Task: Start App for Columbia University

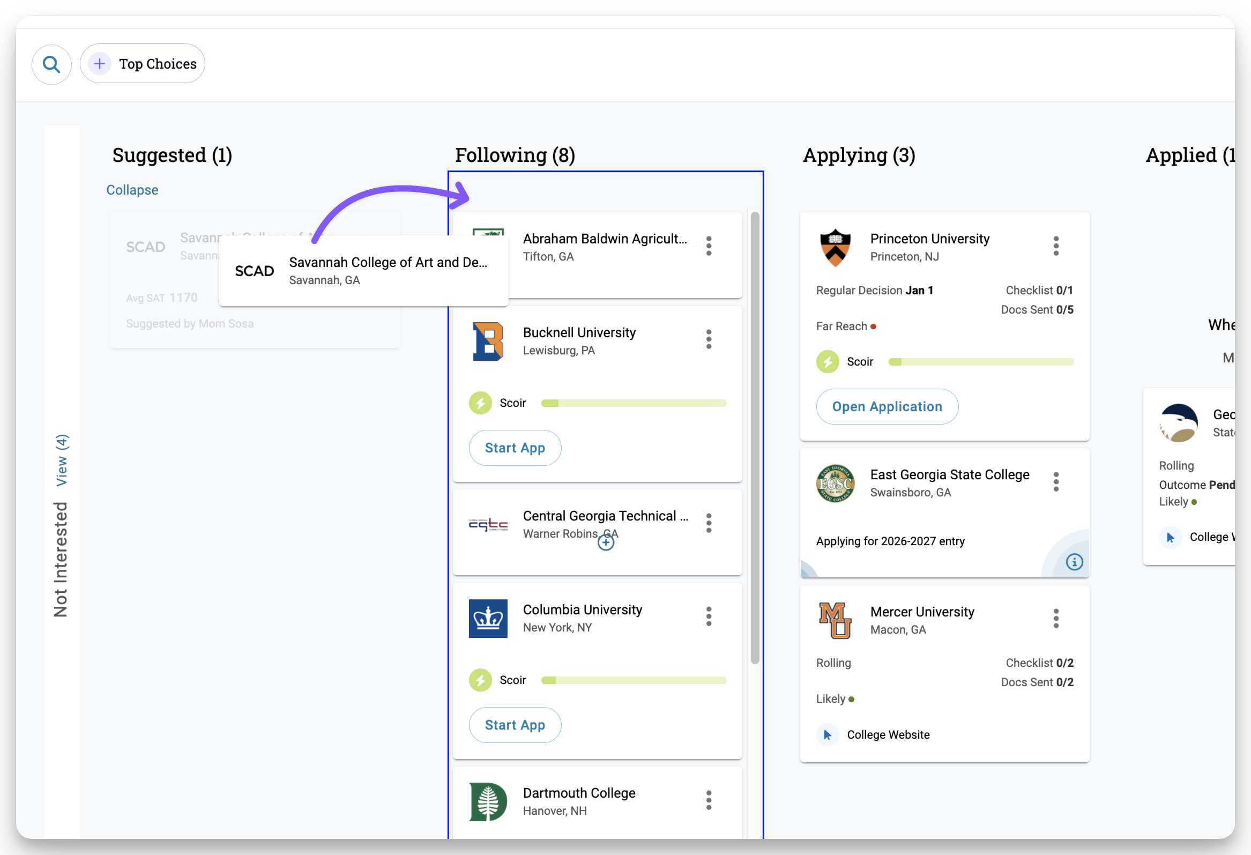Action: coord(515,725)
